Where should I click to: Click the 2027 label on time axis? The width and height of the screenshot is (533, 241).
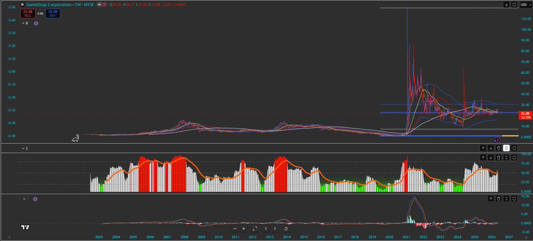pyautogui.click(x=509, y=238)
